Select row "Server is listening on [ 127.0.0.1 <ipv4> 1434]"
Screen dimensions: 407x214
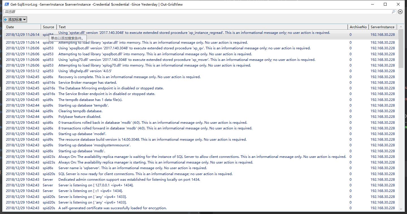click(x=201, y=185)
